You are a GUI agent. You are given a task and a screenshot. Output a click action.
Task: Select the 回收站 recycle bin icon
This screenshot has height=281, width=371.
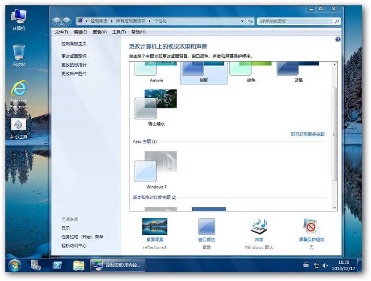tap(19, 56)
